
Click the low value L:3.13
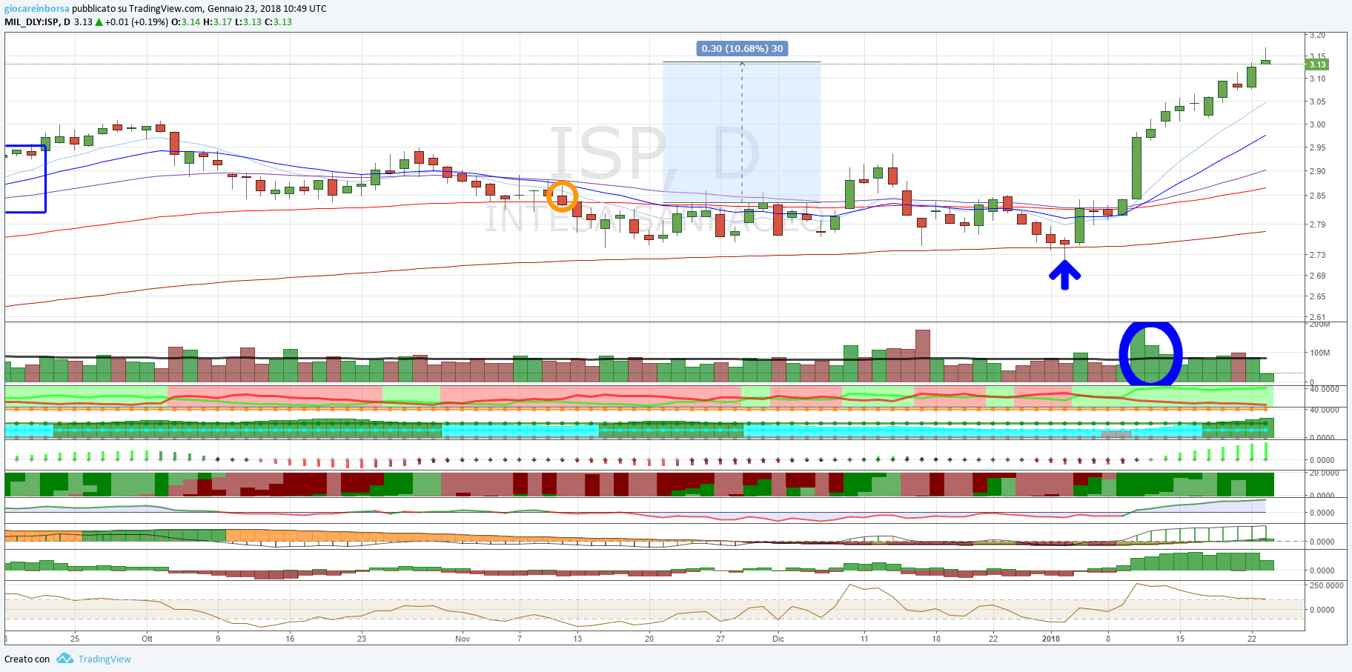click(248, 22)
